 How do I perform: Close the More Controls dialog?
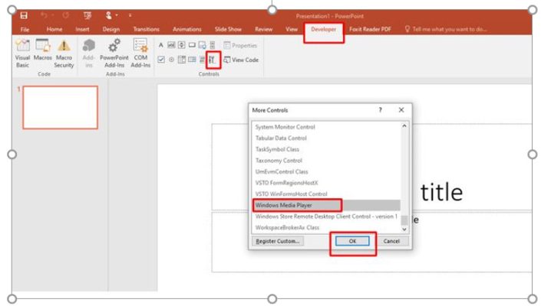coord(401,109)
